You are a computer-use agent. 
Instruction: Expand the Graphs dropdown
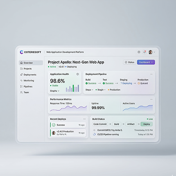(x=55, y=91)
